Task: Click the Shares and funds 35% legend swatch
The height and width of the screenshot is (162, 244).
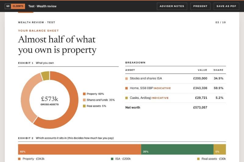Action: point(84,100)
